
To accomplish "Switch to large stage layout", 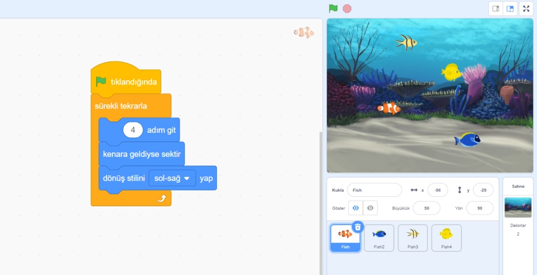I will [x=510, y=9].
